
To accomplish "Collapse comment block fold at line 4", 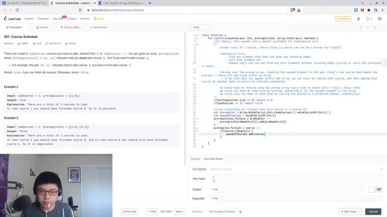I will pos(198,45).
